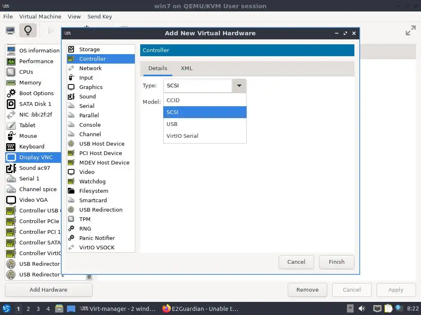Image resolution: width=421 pixels, height=315 pixels.
Task: Choose VirtIO Serial from the Type list
Action: [205, 136]
